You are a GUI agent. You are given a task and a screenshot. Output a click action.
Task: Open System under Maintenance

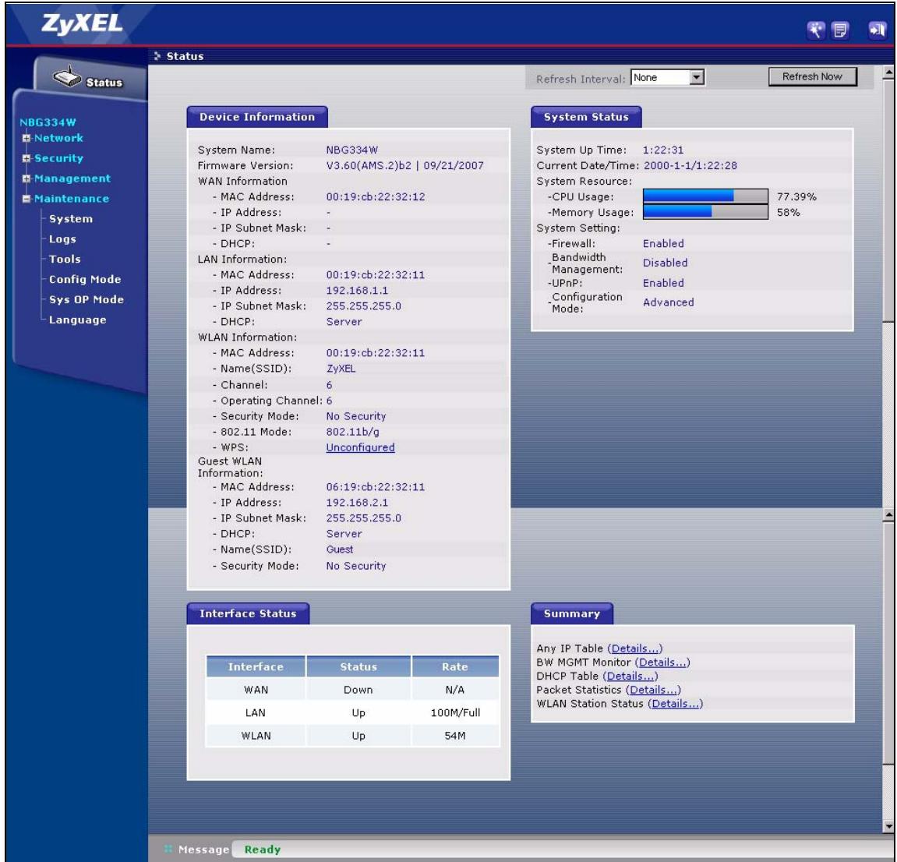pos(71,219)
